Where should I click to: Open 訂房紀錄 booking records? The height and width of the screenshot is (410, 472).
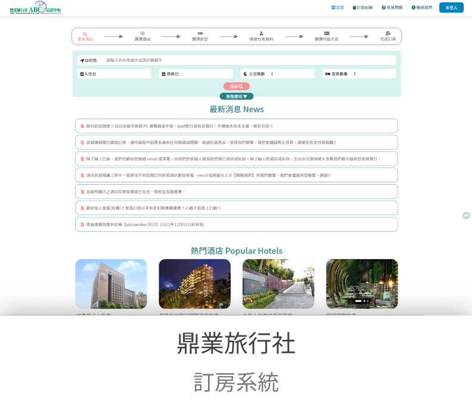point(363,8)
